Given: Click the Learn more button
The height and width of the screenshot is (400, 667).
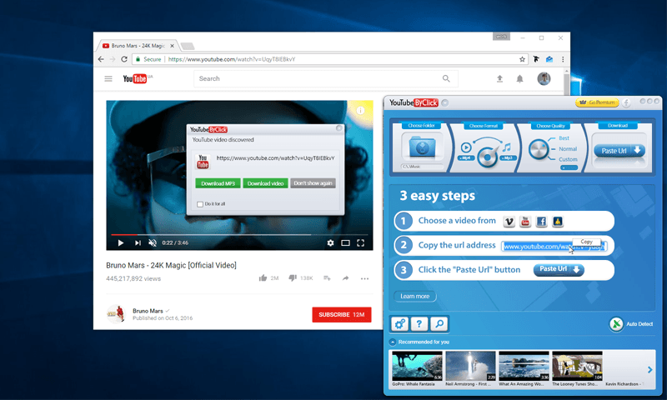Looking at the screenshot, I should pos(414,297).
